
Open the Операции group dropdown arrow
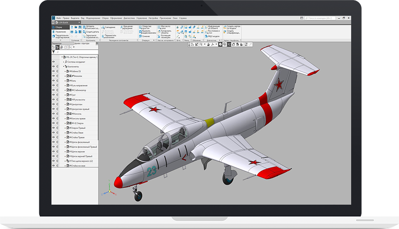coord(154,41)
